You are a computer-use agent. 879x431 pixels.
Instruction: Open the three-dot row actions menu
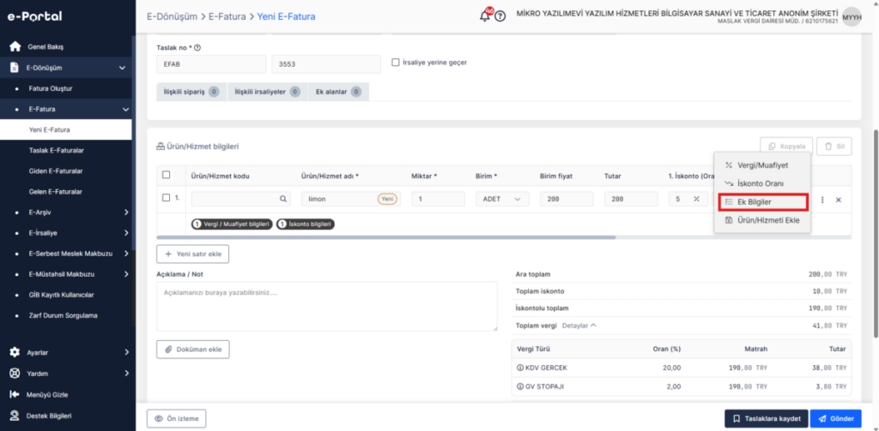[x=822, y=200]
